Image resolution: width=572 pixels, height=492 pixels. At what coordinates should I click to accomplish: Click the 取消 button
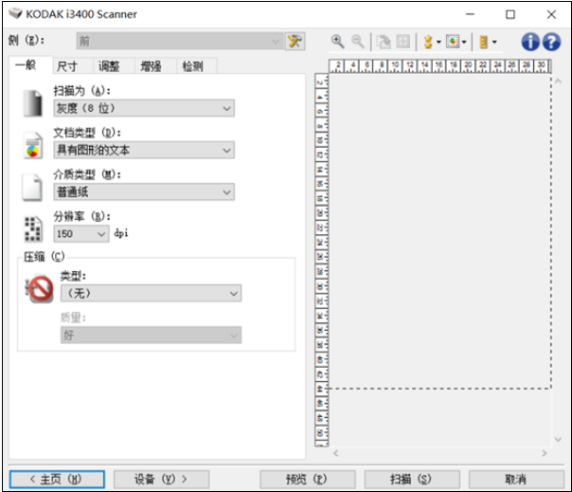pos(516,480)
